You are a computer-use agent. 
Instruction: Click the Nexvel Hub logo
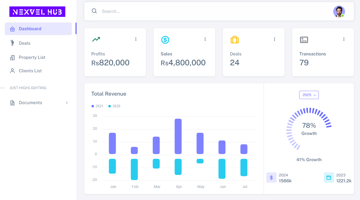[x=37, y=12]
